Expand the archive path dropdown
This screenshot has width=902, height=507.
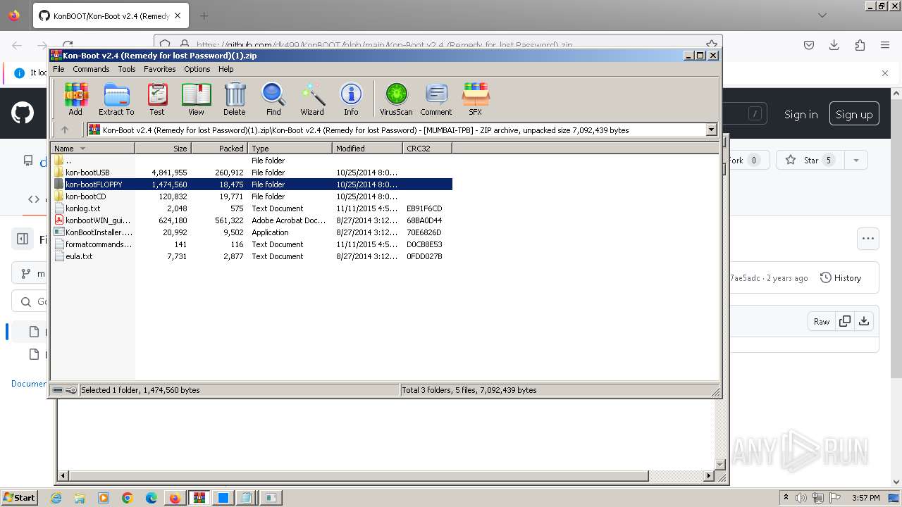pyautogui.click(x=711, y=130)
